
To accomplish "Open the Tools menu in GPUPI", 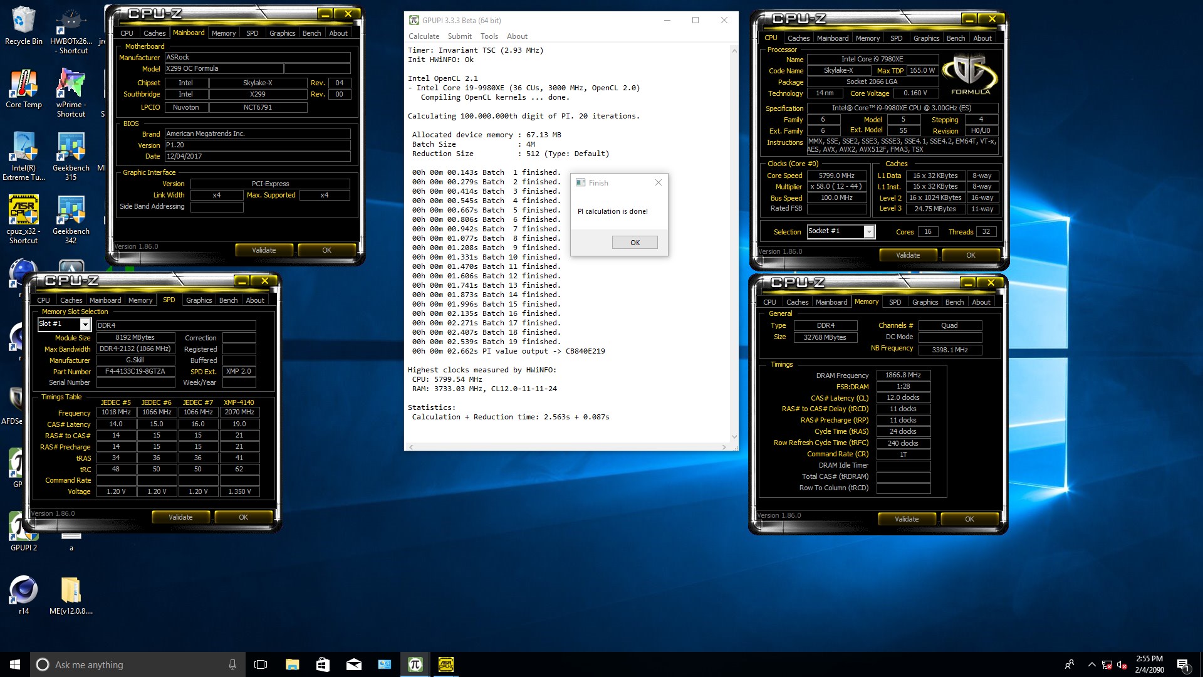I will tap(489, 36).
